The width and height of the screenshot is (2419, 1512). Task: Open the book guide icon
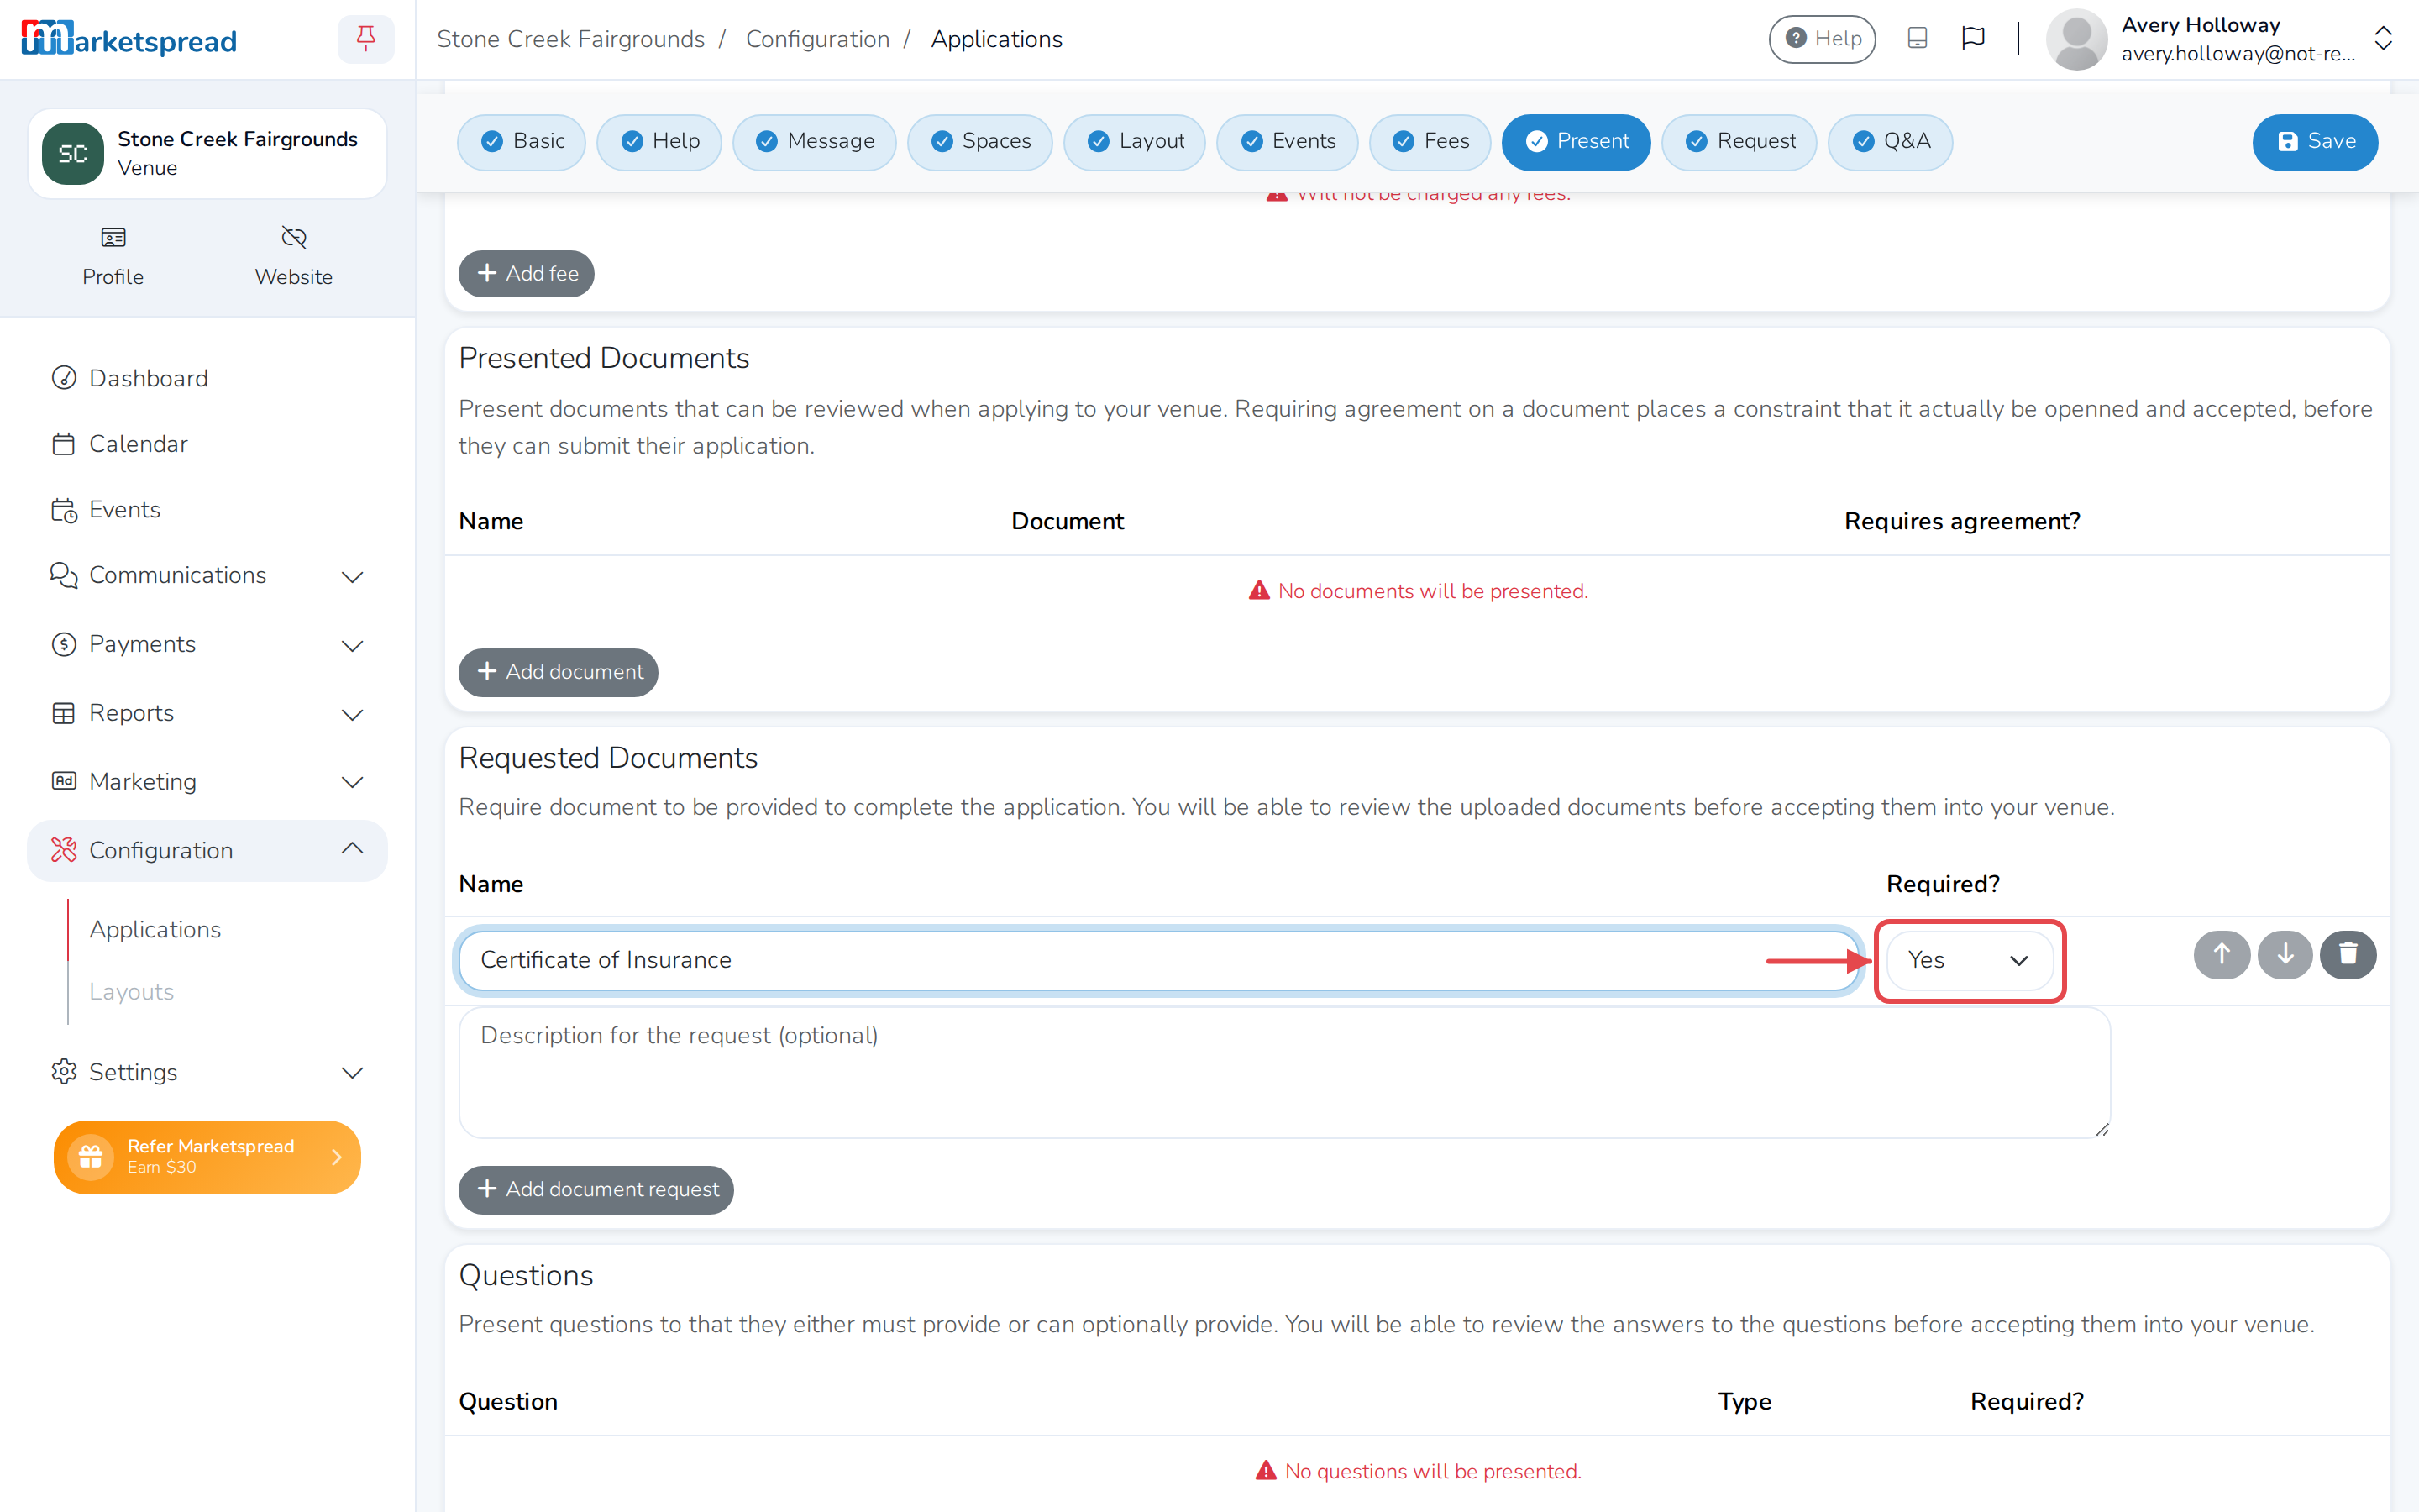point(1916,39)
